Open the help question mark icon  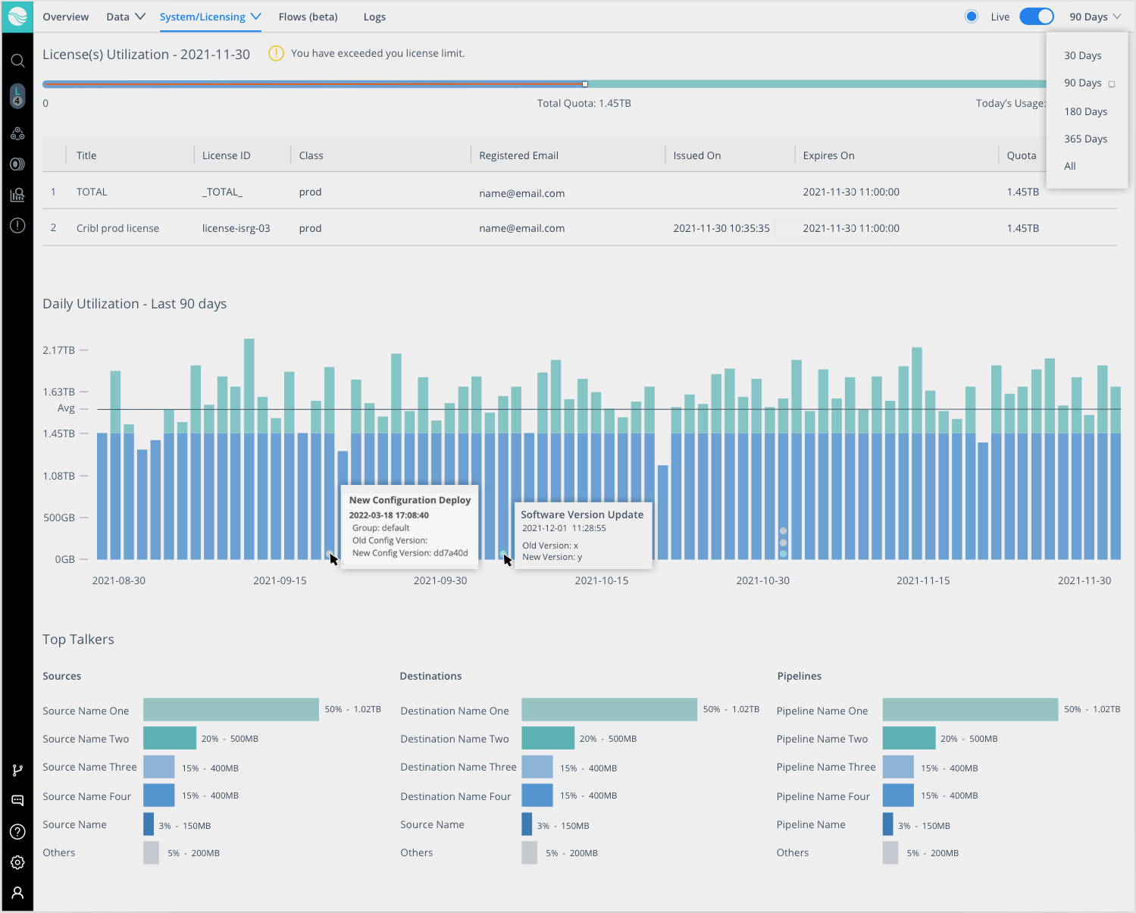[x=17, y=831]
